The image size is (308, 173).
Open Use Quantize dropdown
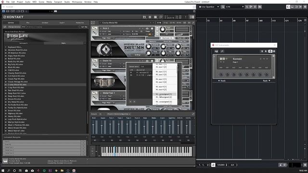pos(208,7)
